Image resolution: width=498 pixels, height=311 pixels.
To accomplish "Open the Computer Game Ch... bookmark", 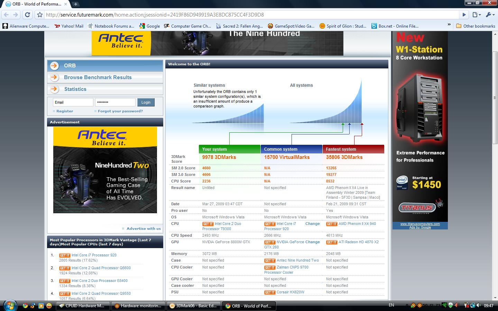I will (x=187, y=26).
